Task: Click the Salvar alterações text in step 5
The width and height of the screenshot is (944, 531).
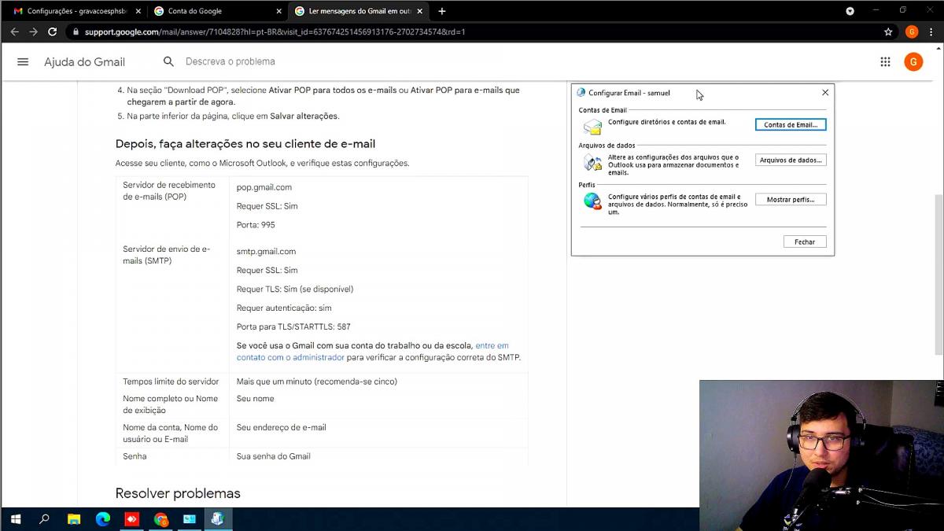Action: point(304,116)
